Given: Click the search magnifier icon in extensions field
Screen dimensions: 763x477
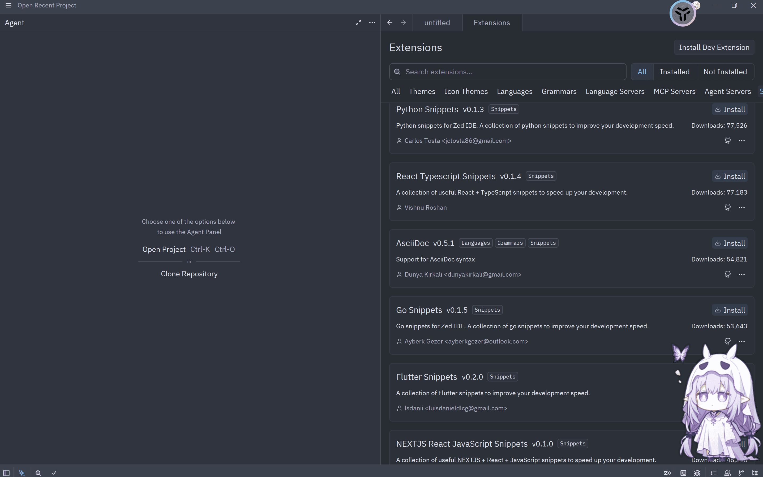Looking at the screenshot, I should 397,72.
